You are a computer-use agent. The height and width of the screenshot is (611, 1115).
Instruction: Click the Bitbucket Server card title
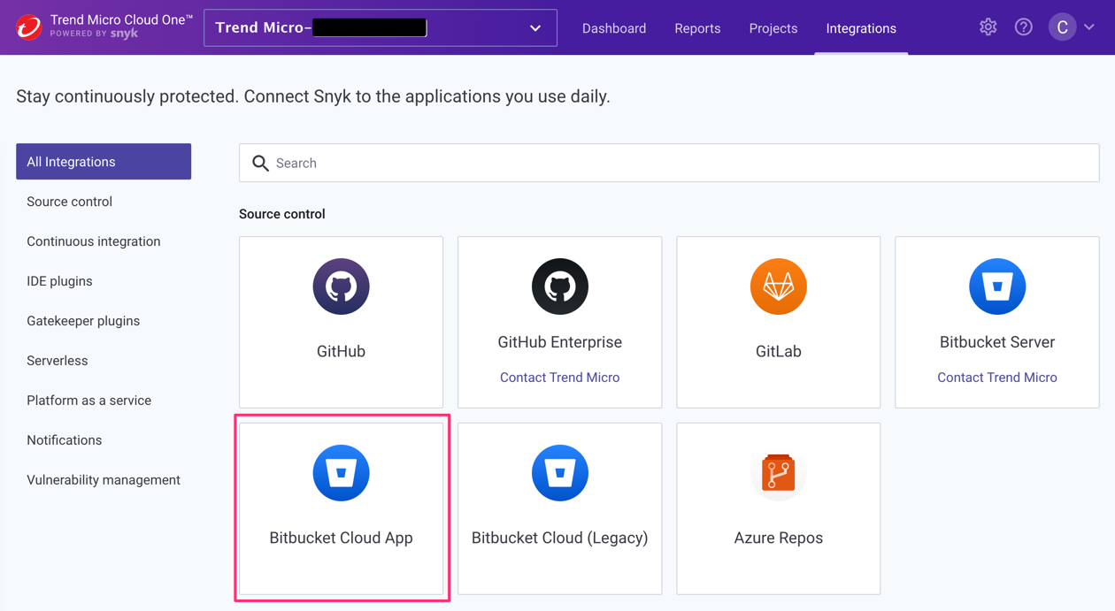click(x=997, y=342)
